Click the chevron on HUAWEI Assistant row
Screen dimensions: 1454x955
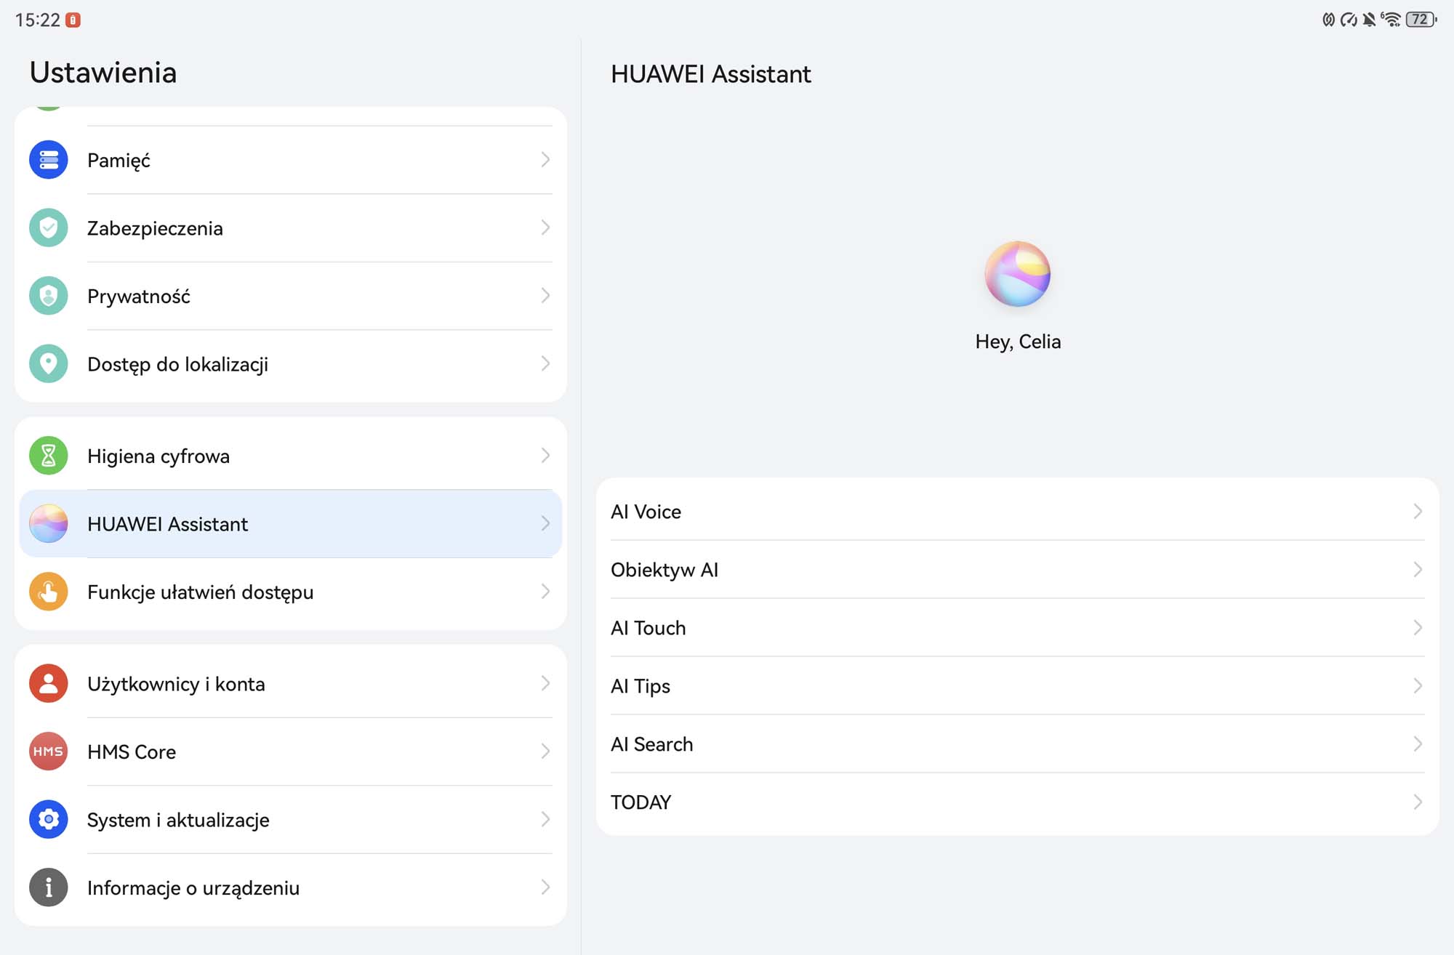[545, 524]
